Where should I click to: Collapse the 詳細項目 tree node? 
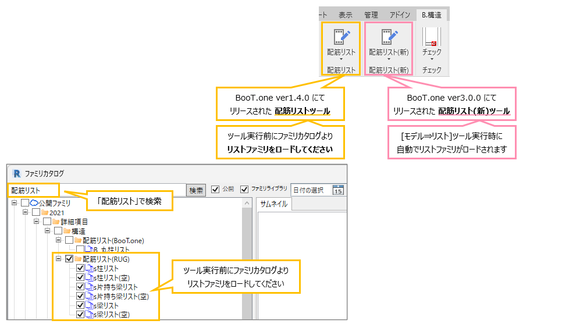pyautogui.click(x=36, y=222)
